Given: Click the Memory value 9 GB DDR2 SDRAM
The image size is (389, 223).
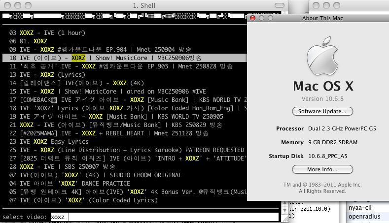Looking at the screenshot, I should pyautogui.click(x=333, y=142).
